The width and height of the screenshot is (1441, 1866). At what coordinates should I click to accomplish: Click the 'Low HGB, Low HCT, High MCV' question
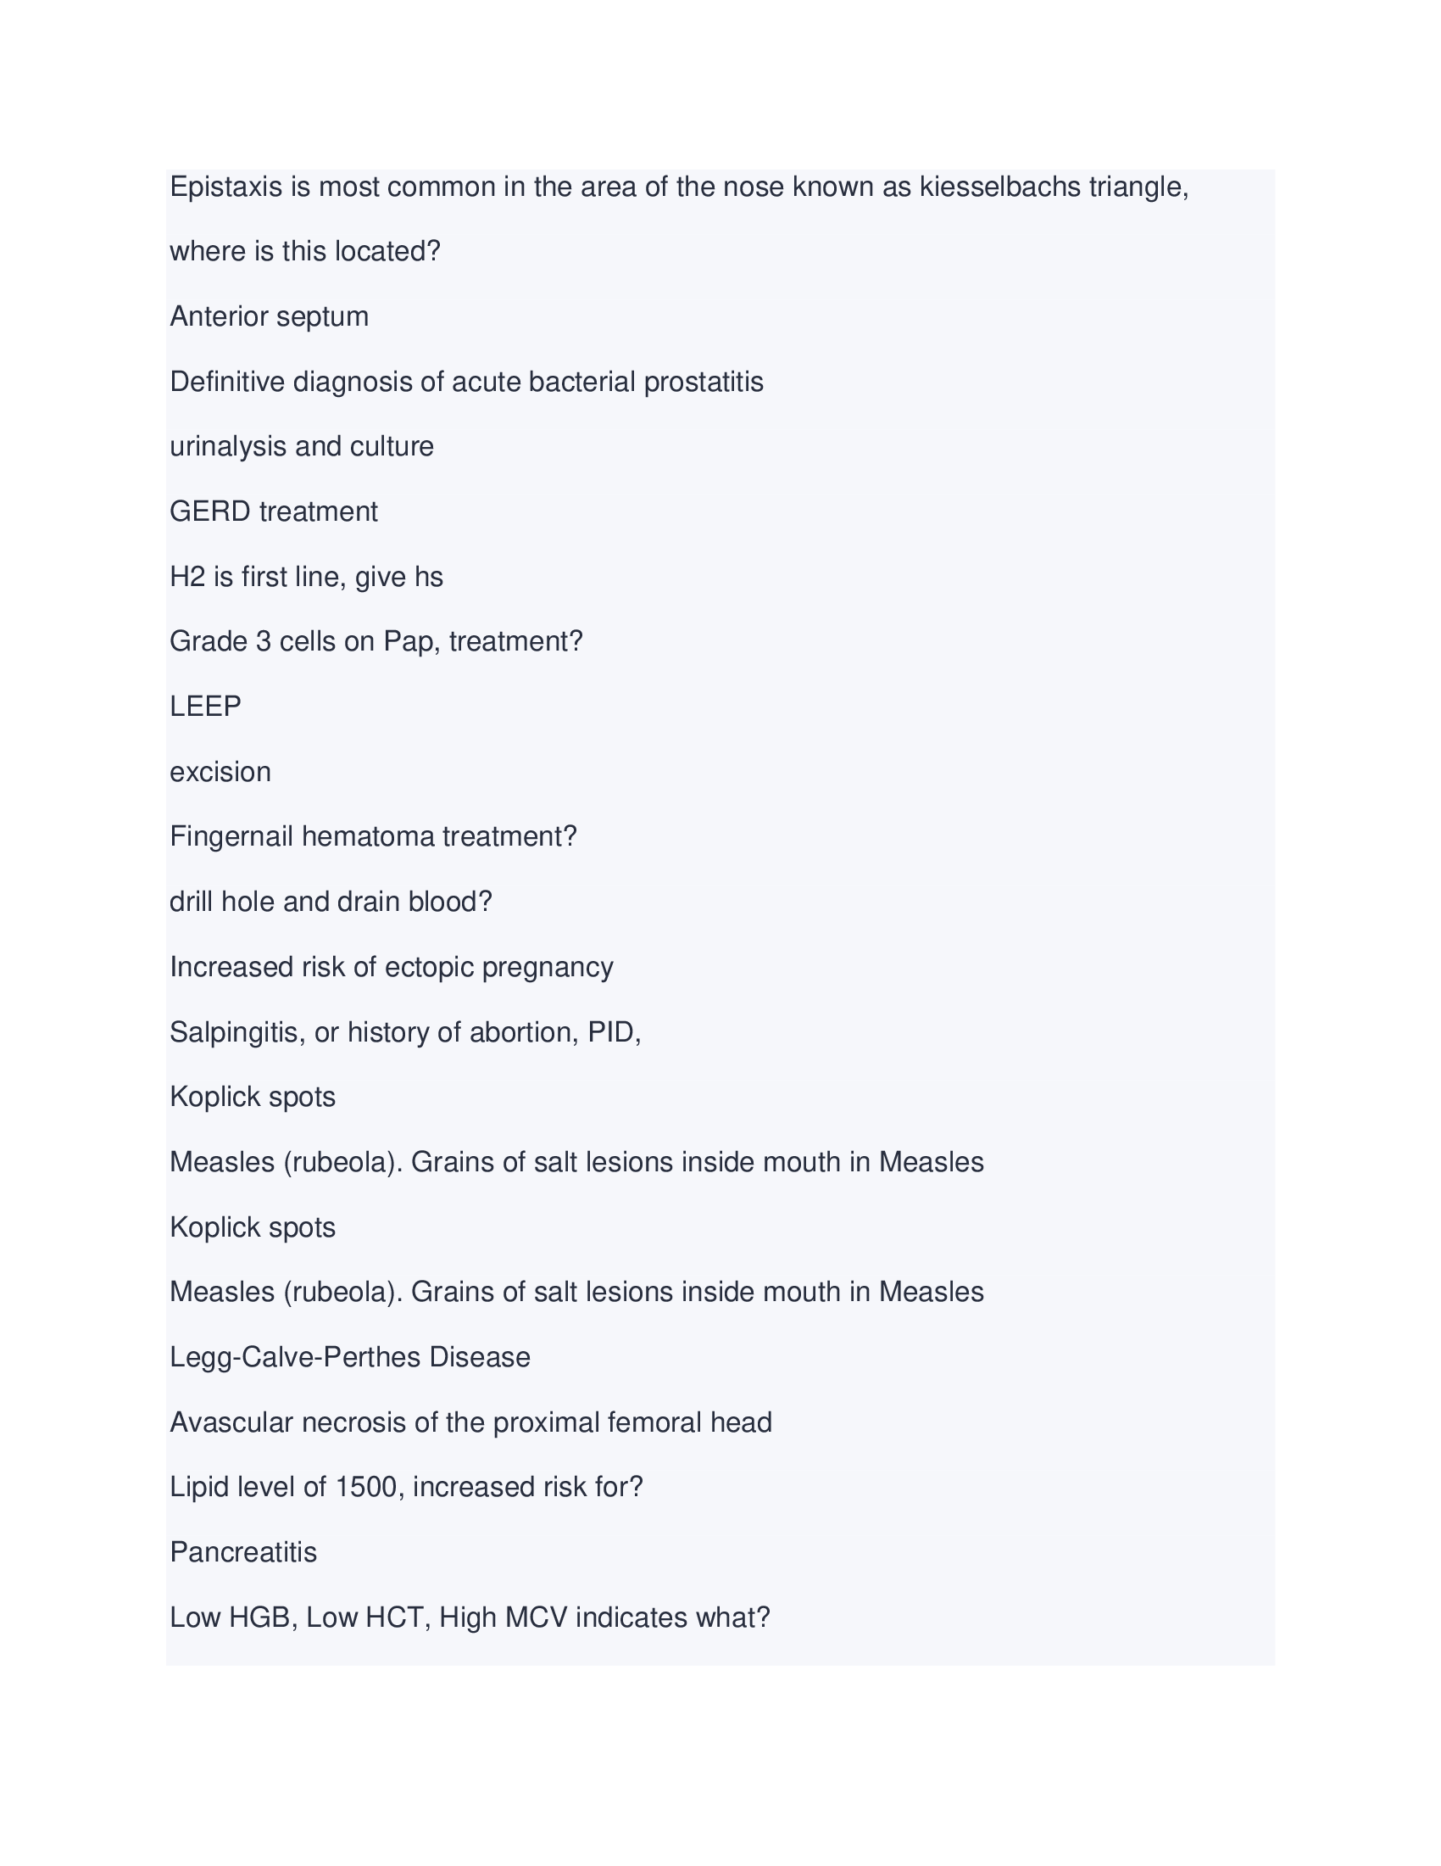(x=470, y=1618)
